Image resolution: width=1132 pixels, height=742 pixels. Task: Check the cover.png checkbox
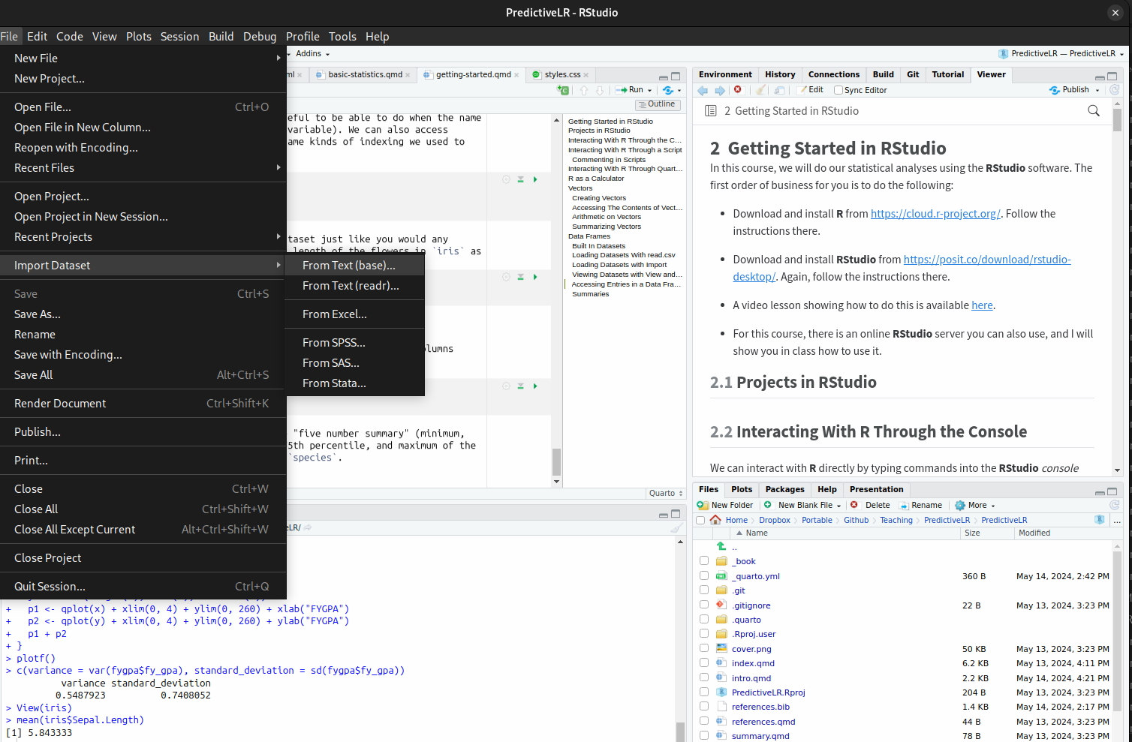click(x=704, y=648)
